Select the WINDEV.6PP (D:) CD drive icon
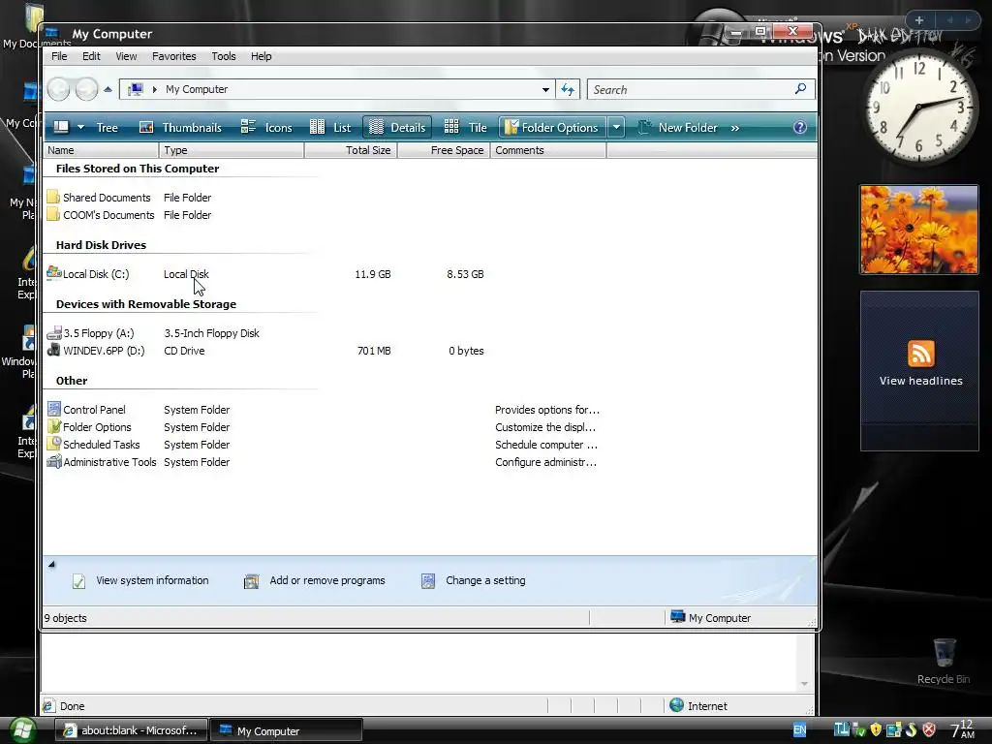 (54, 350)
